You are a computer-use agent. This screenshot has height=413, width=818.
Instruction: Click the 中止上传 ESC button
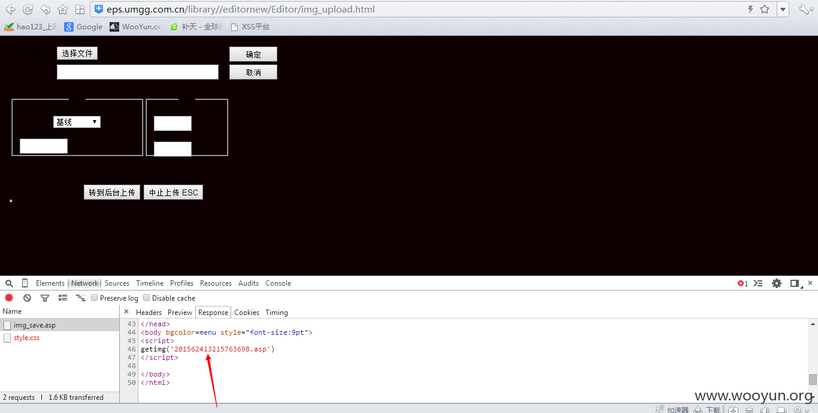[x=174, y=192]
